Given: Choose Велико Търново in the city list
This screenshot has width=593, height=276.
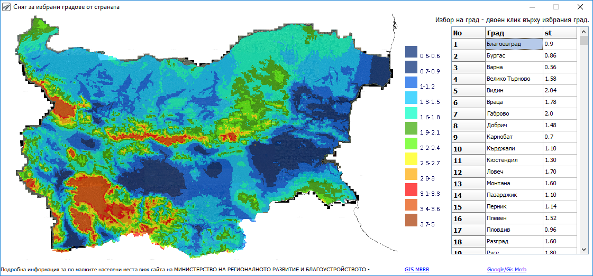Looking at the screenshot, I should coord(513,79).
